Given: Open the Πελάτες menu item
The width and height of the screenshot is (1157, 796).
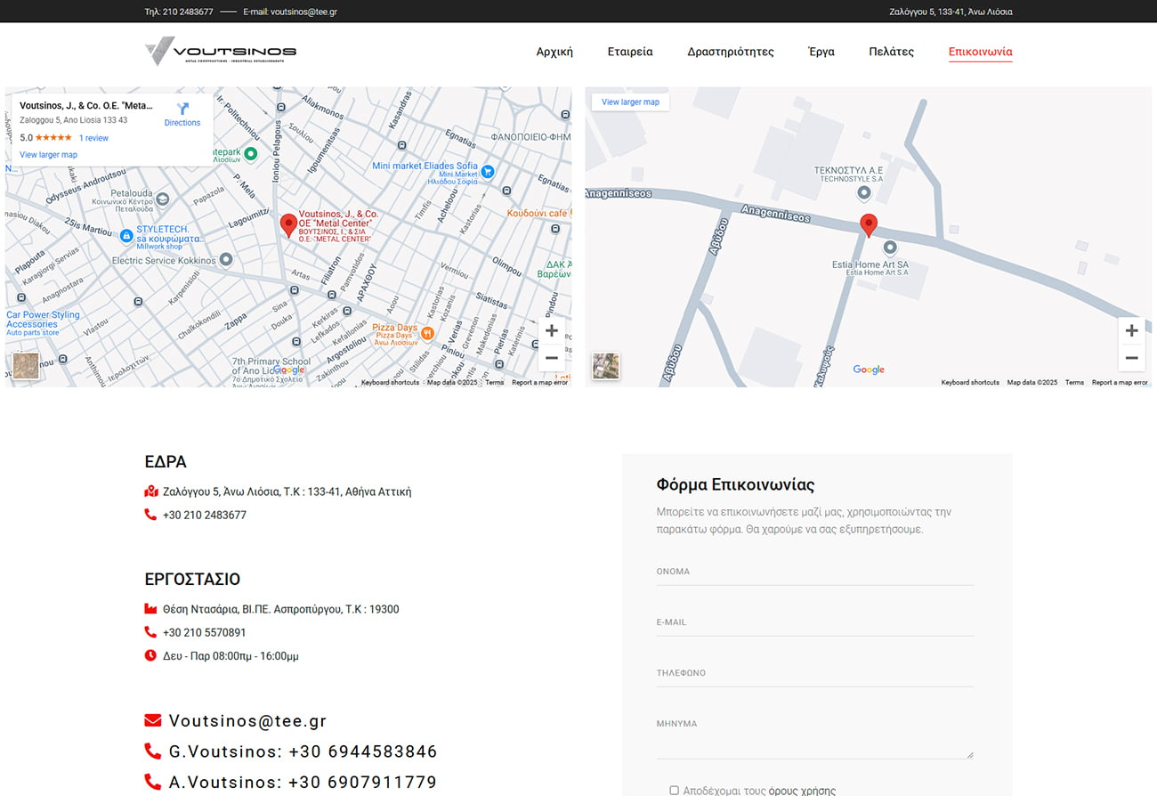Looking at the screenshot, I should pos(891,52).
